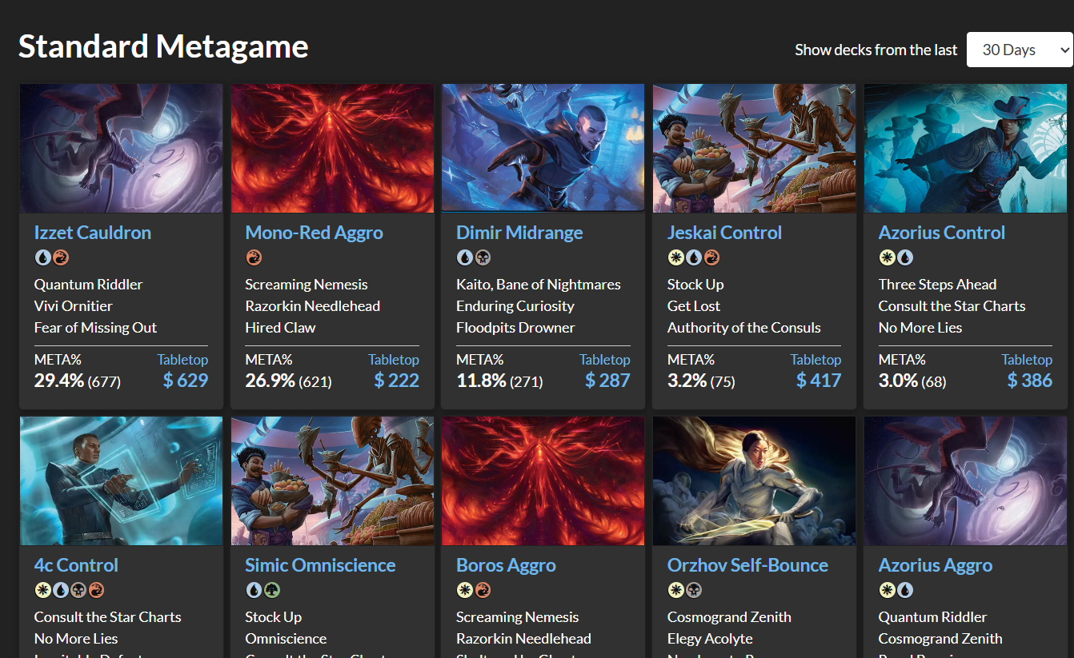1074x658 pixels.
Task: Click the white mana icon under Boros Aggro
Action: tap(464, 590)
